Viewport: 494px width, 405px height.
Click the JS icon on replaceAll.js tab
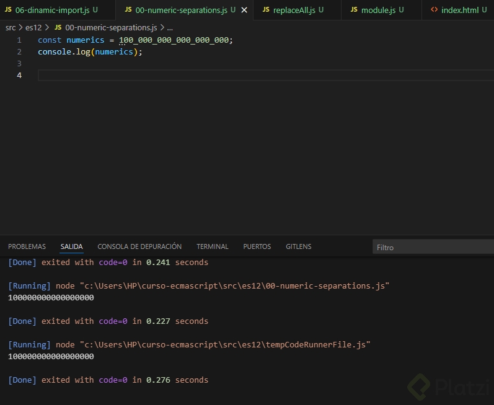pos(266,10)
